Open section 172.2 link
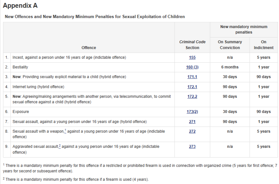Screen dimensions: 279x184 point(192,97)
